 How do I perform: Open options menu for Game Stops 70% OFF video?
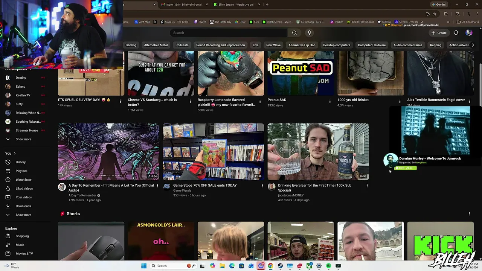[x=262, y=186]
